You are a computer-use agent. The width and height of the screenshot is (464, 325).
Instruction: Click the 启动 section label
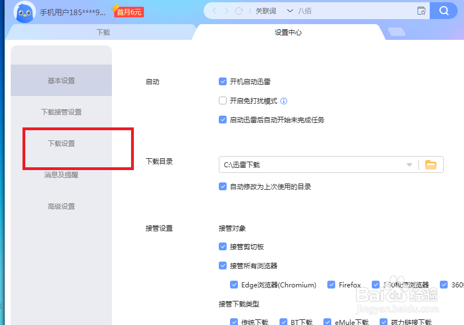click(152, 82)
